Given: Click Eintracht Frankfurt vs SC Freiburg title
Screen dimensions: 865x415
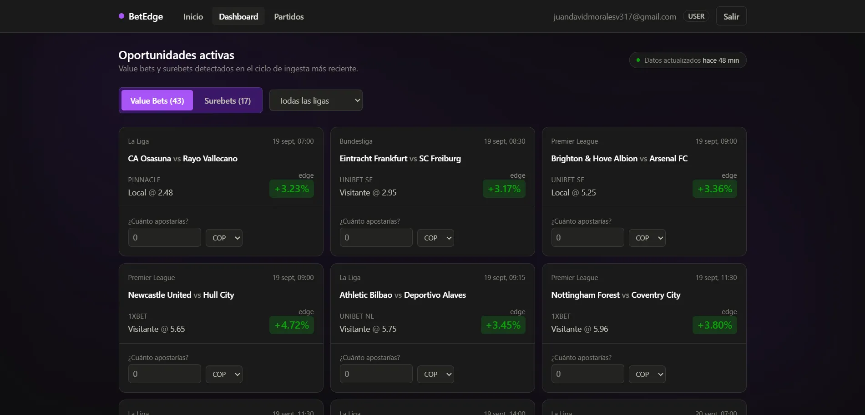Looking at the screenshot, I should pyautogui.click(x=400, y=159).
